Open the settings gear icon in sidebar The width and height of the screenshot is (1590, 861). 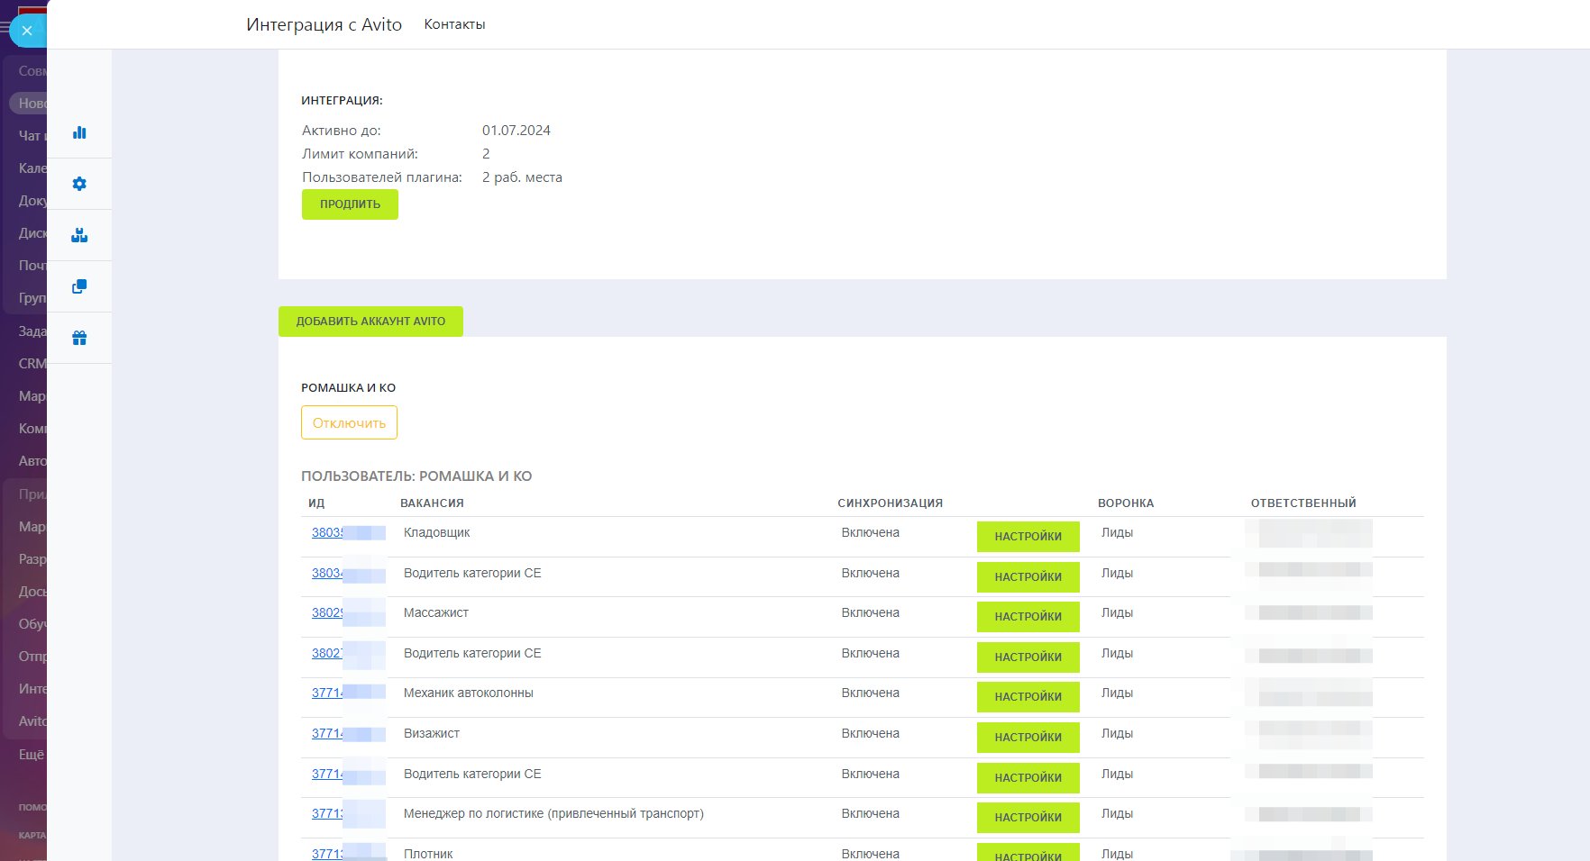click(79, 184)
